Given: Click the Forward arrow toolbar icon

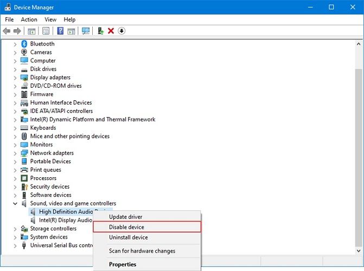Looking at the screenshot, I should pos(17,31).
